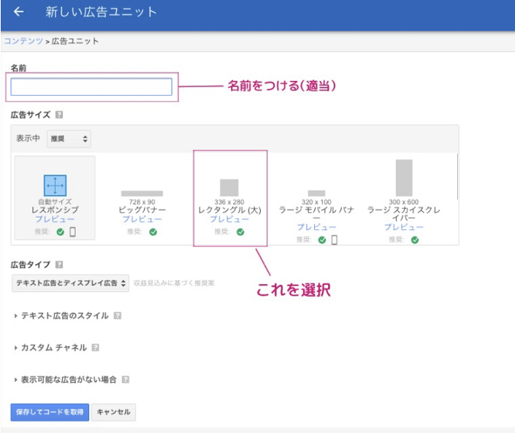Click help icon beside カスタム チャネル
This screenshot has width=515, height=433.
[x=96, y=348]
